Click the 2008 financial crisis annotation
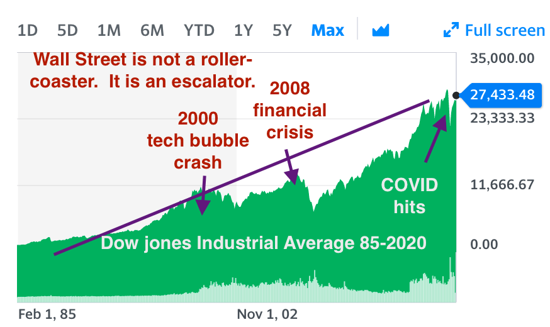550x327 pixels. [289, 110]
